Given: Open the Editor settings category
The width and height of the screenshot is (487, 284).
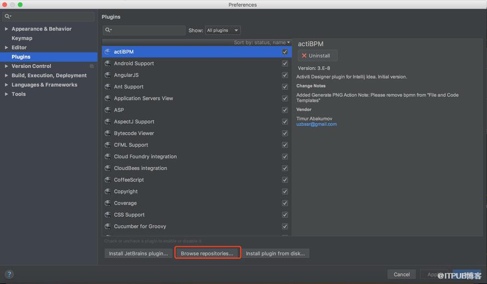Looking at the screenshot, I should [x=19, y=47].
